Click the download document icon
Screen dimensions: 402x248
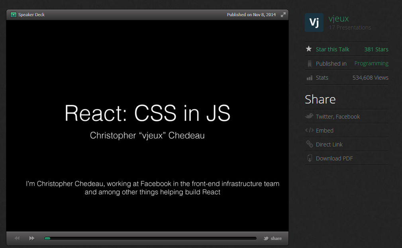310,158
